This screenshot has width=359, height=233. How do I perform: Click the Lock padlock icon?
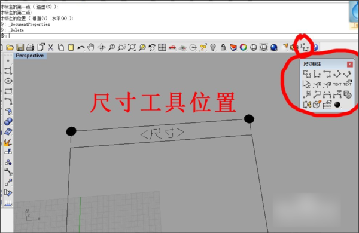coord(223,48)
